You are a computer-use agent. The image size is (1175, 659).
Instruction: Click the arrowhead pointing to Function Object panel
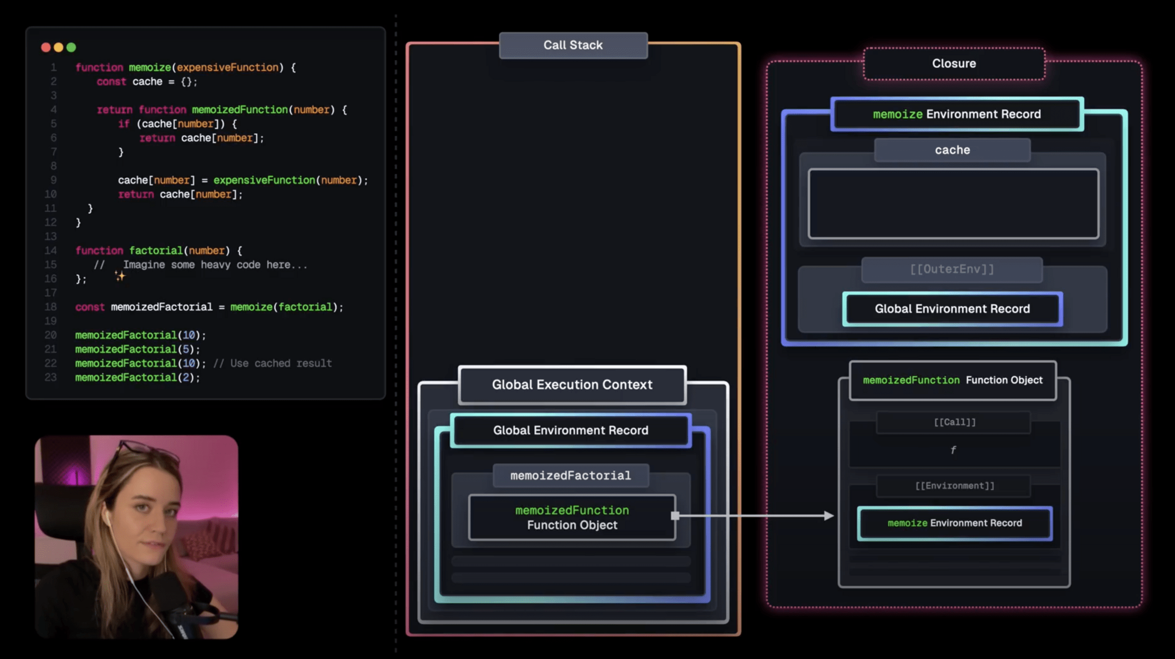click(x=829, y=515)
